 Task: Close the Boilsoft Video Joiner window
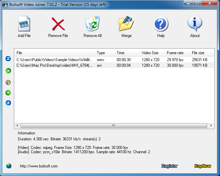click(x=209, y=3)
